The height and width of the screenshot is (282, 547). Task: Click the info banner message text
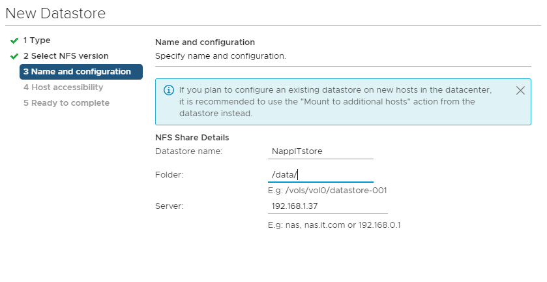(x=335, y=102)
